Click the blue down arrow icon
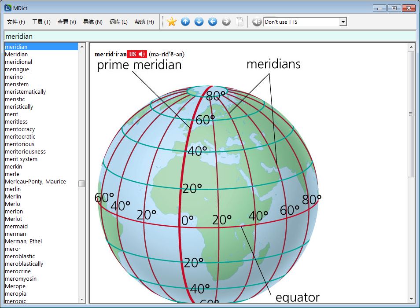This screenshot has height=308, width=420. 199,22
